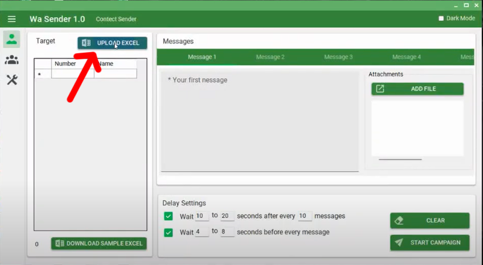Click the maximum delay field showing 20
The height and width of the screenshot is (265, 483).
pyautogui.click(x=228, y=216)
